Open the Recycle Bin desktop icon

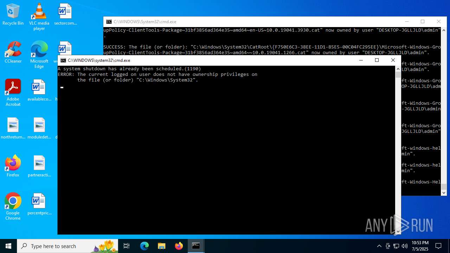tap(13, 14)
